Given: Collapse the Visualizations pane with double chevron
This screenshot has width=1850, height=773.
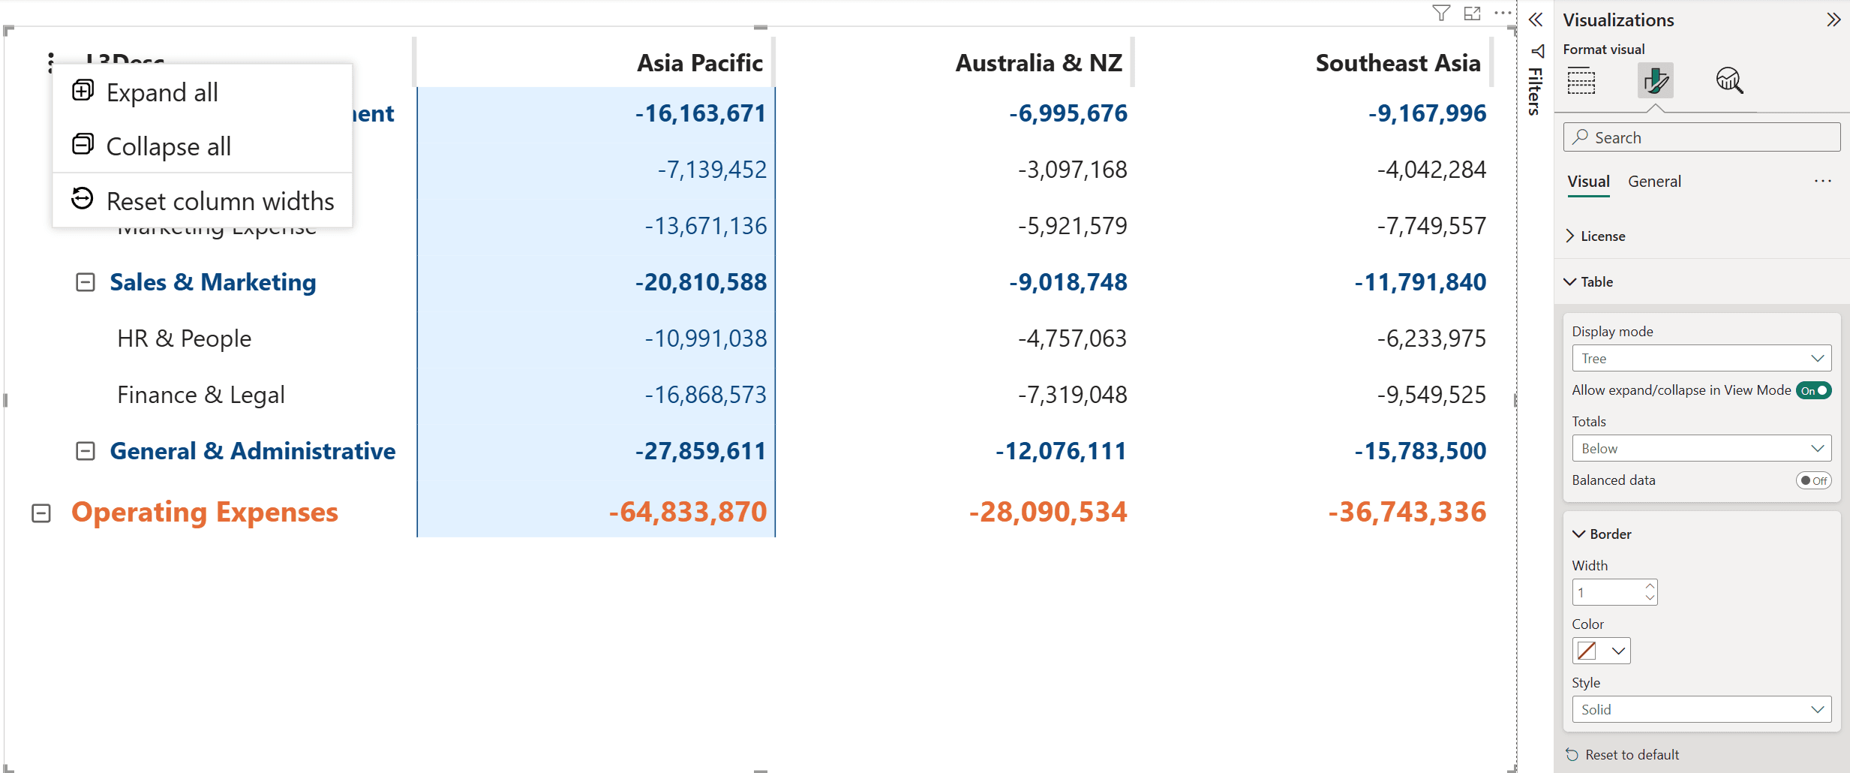Looking at the screenshot, I should click(x=1833, y=20).
